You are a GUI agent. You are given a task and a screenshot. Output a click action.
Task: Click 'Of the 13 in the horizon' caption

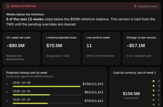click(x=100, y=56)
